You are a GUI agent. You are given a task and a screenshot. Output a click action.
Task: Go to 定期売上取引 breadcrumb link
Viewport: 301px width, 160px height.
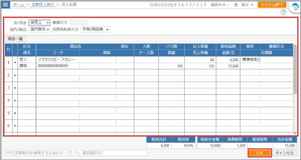(x=43, y=4)
